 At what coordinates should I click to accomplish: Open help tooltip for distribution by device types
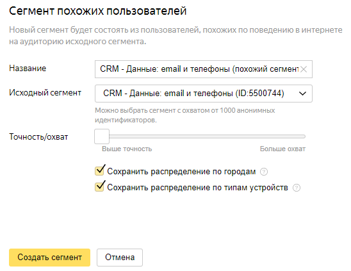point(297,188)
